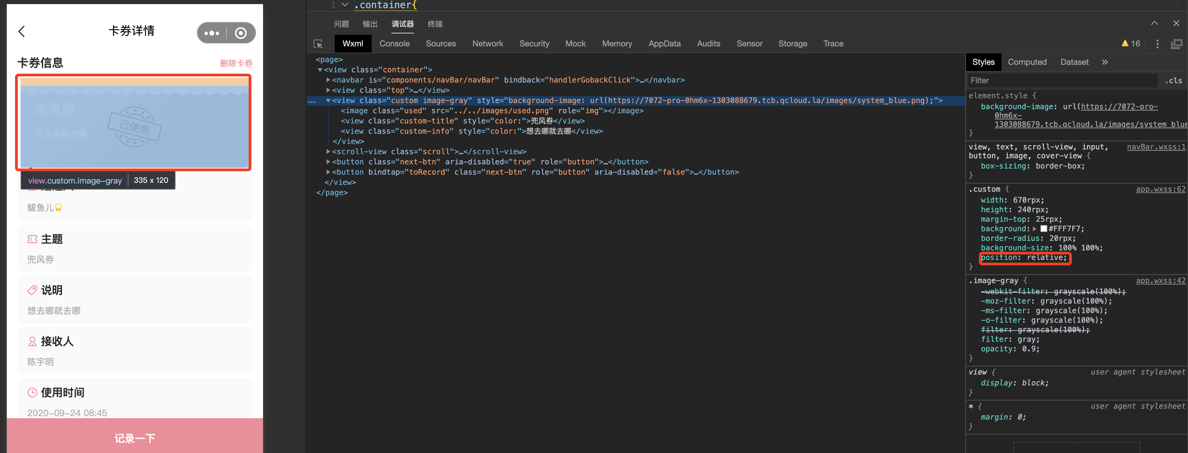This screenshot has height=453, width=1188.
Task: Collapse the container view node
Action: point(320,70)
